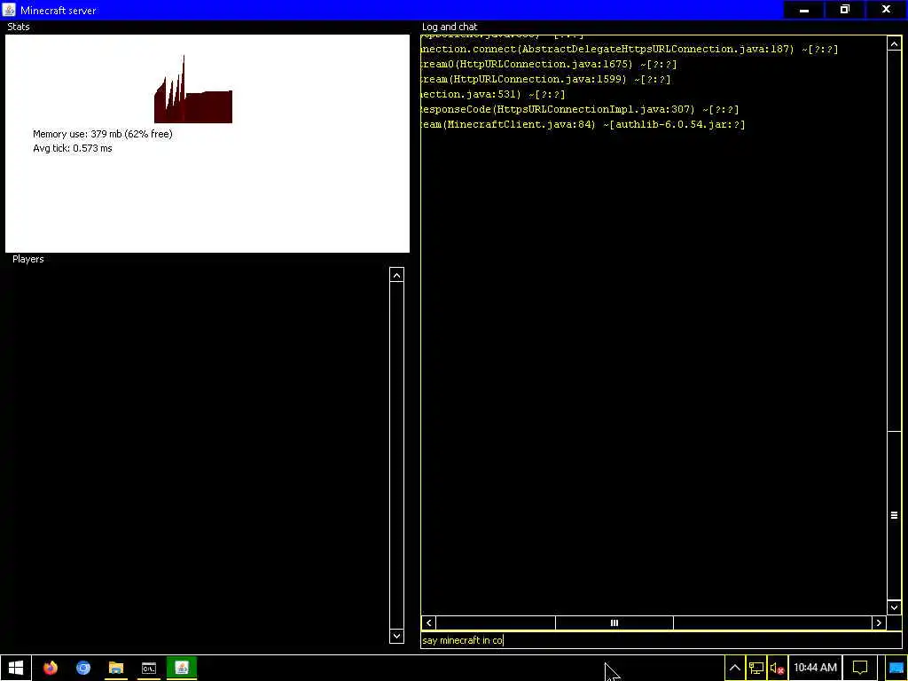
Task: Click the 'Memory use: 379 mb (62% free)' text
Action: point(103,134)
